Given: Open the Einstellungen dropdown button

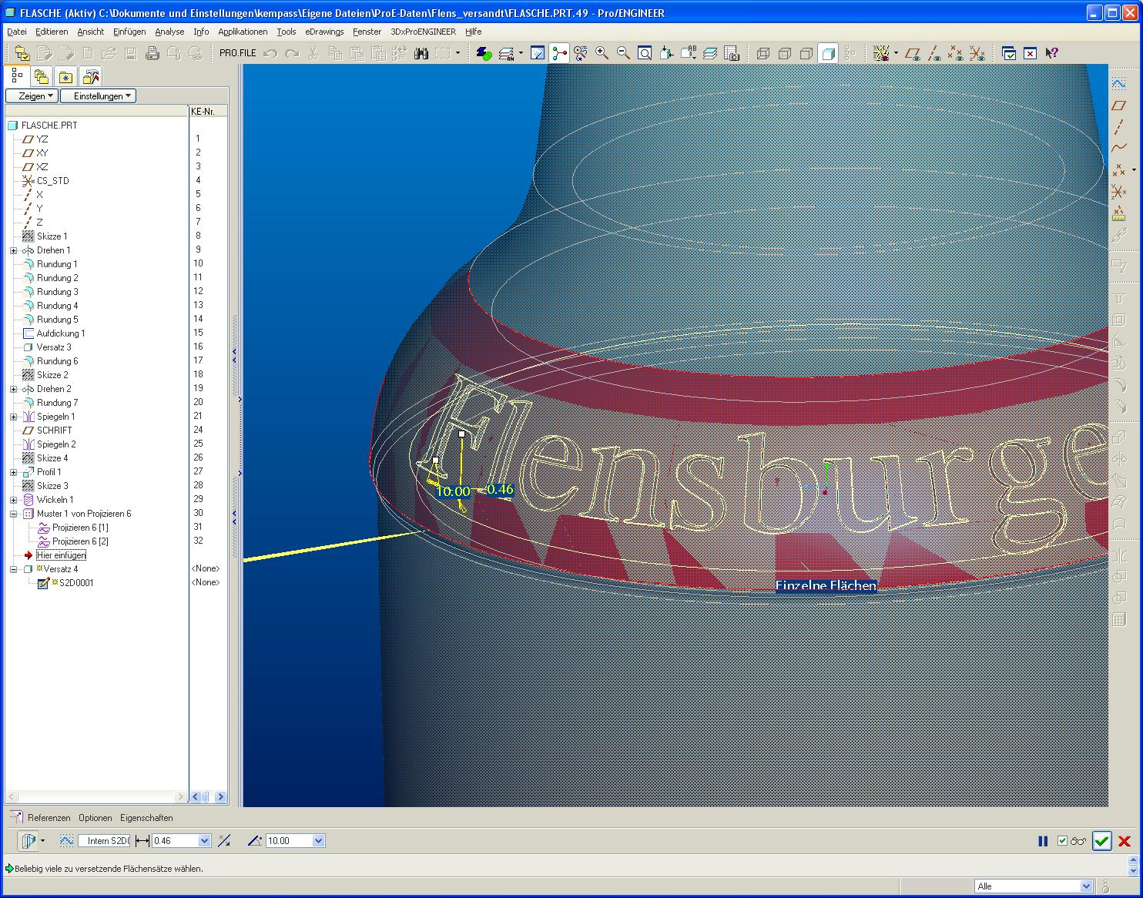Looking at the screenshot, I should (x=99, y=96).
